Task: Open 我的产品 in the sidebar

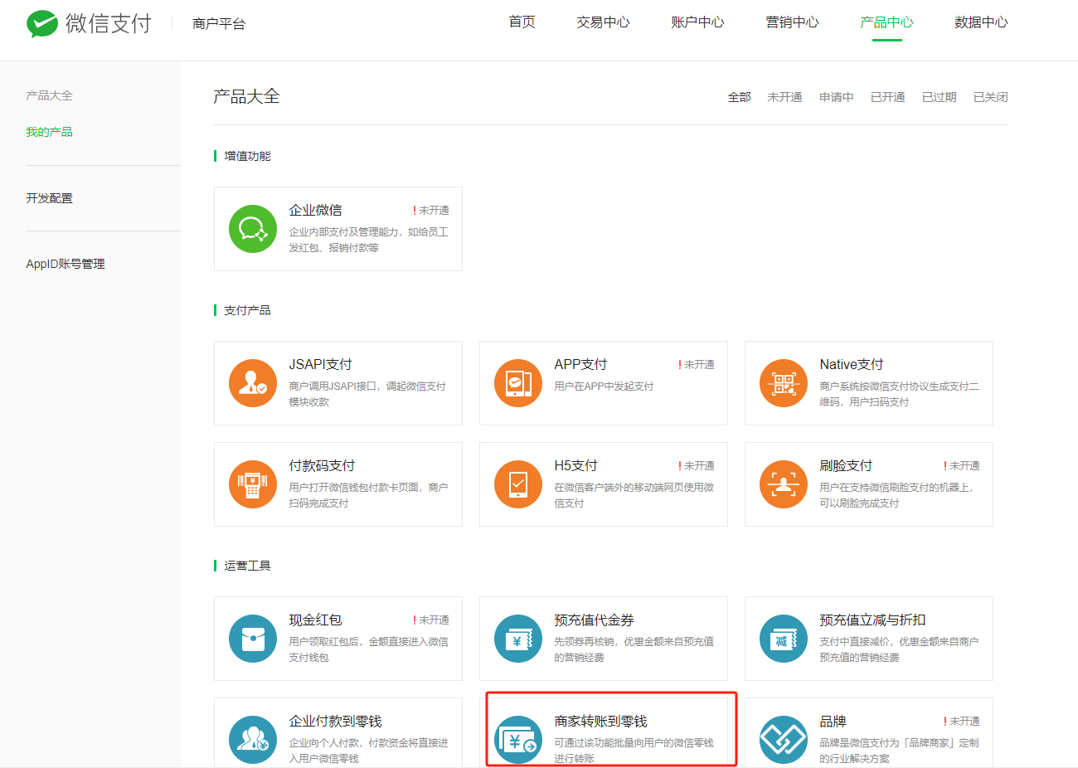Action: [49, 131]
